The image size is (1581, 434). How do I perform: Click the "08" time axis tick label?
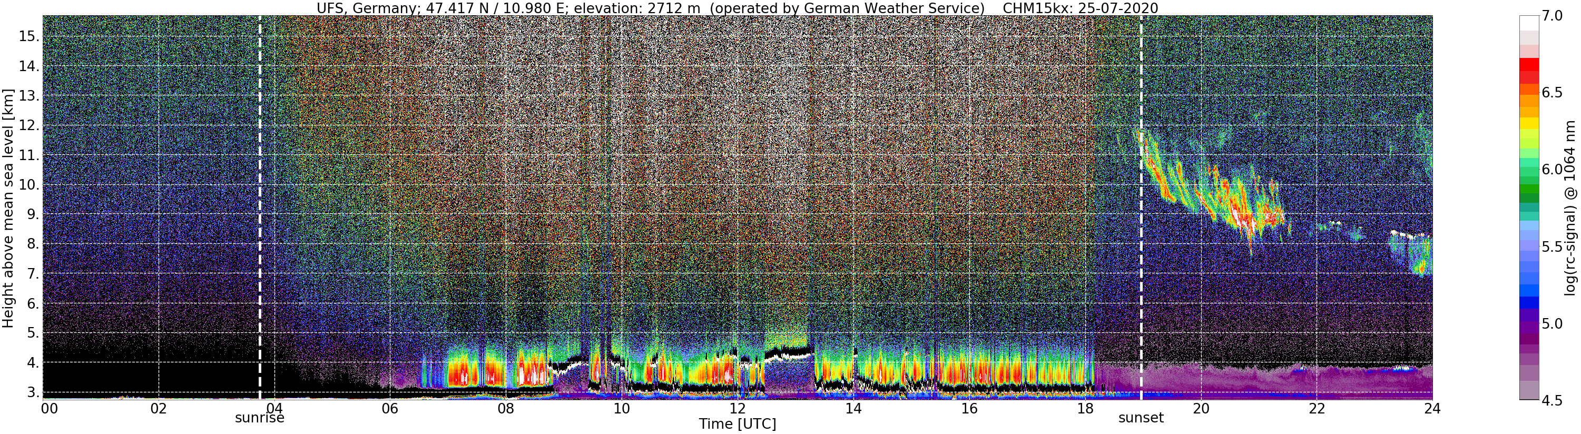click(x=506, y=409)
